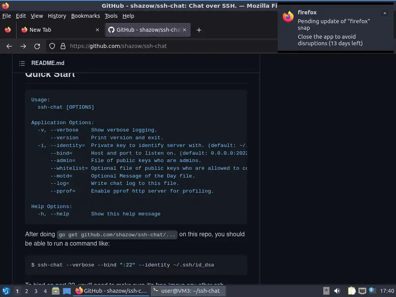
Task: Dismiss the firefox snap notification
Action: click(385, 13)
